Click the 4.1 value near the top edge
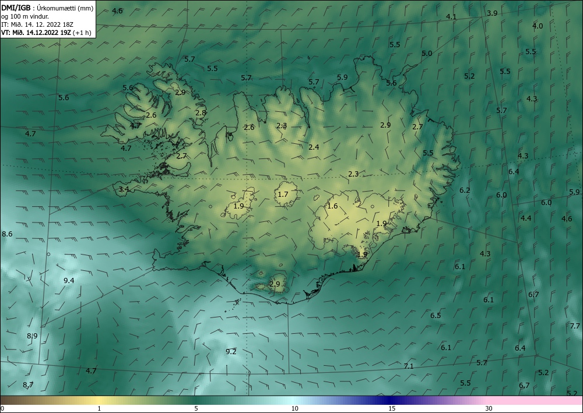The height and width of the screenshot is (413, 583). (451, 16)
